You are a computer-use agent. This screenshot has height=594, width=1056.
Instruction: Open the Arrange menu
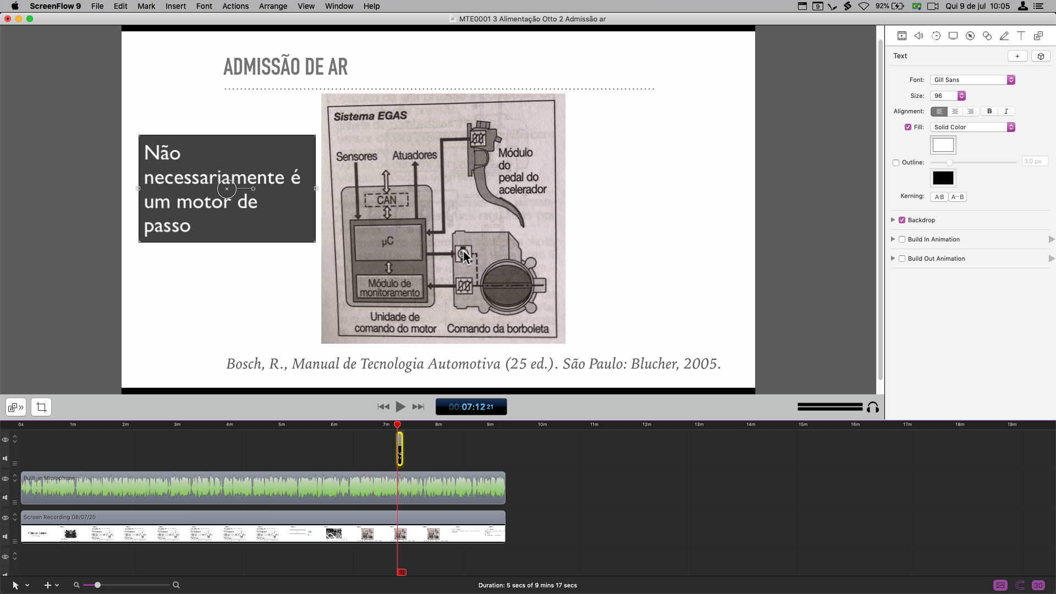pyautogui.click(x=273, y=6)
